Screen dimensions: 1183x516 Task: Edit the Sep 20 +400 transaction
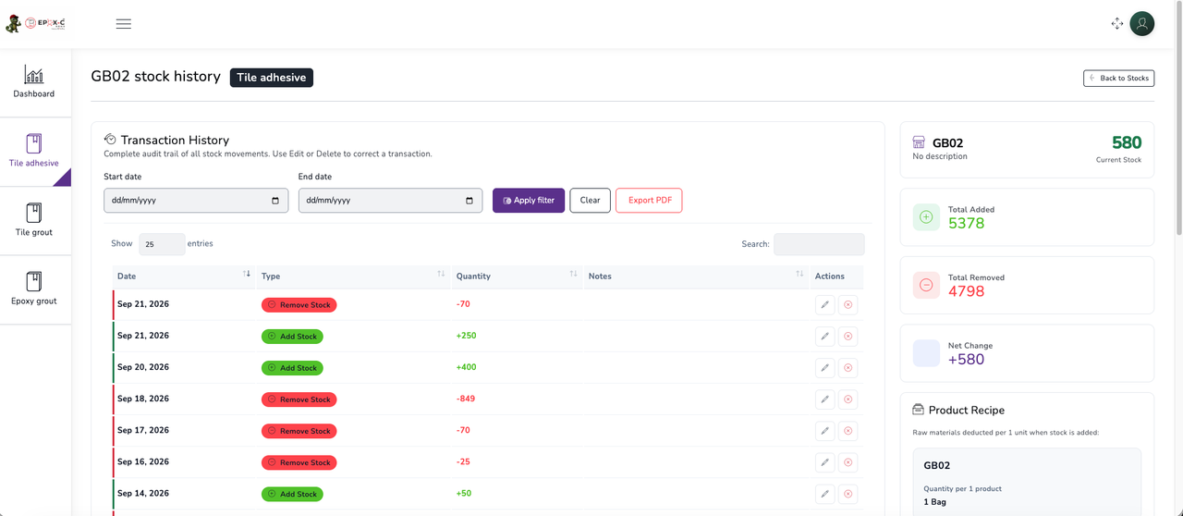[825, 368]
